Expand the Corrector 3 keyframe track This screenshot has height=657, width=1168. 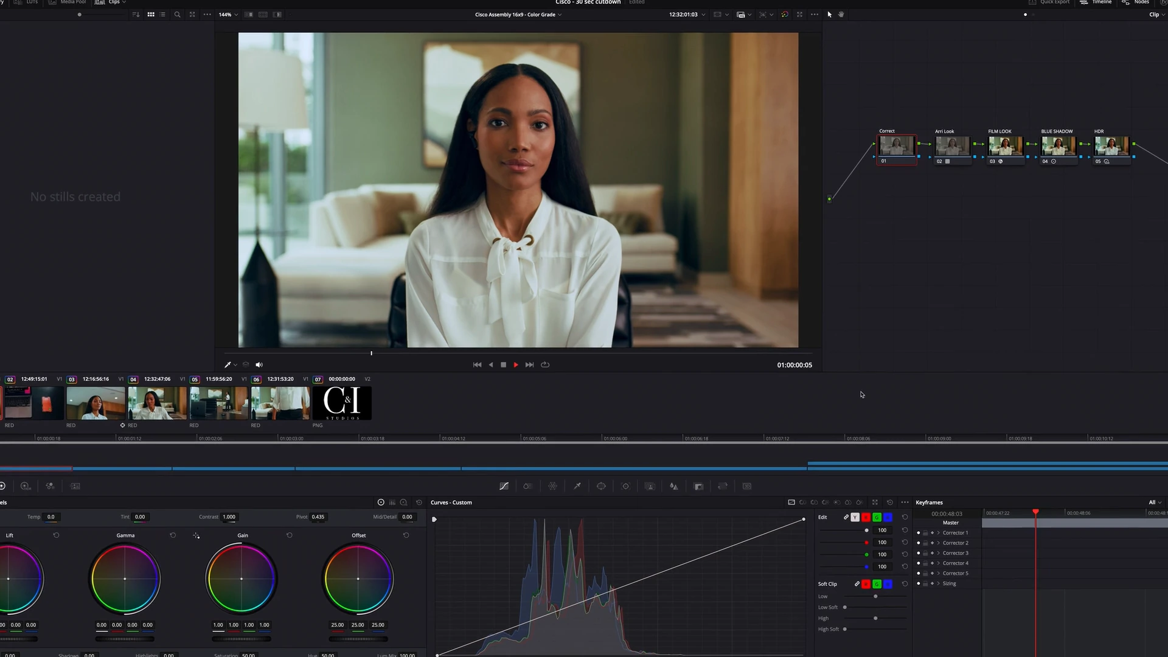[939, 554]
